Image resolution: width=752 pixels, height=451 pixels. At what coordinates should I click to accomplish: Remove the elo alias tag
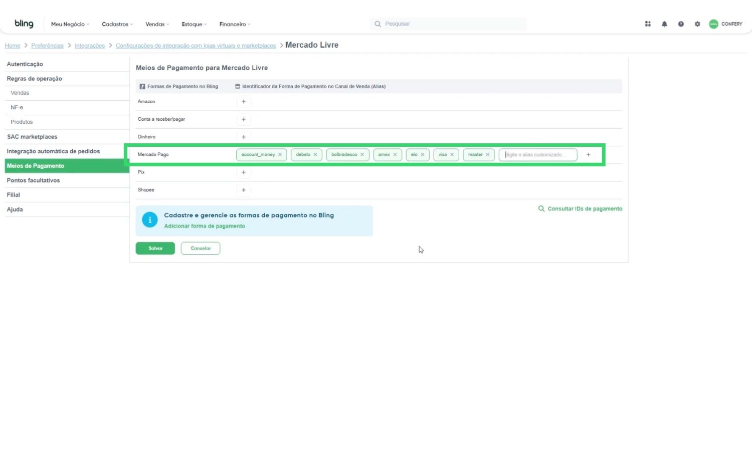[423, 155]
